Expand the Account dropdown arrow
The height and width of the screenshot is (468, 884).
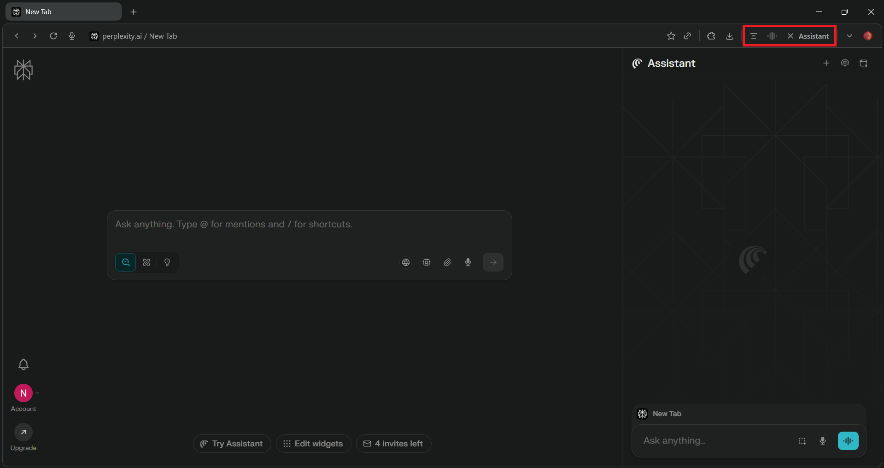tap(37, 393)
